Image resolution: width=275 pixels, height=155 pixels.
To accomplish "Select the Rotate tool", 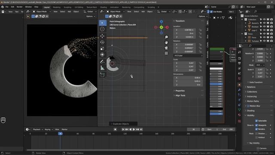I will tap(102, 42).
